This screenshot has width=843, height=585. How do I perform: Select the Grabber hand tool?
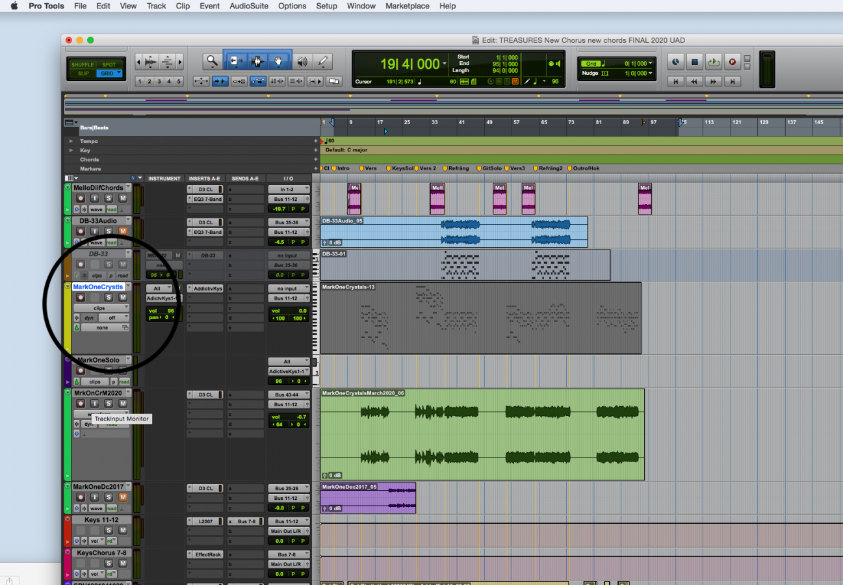279,62
